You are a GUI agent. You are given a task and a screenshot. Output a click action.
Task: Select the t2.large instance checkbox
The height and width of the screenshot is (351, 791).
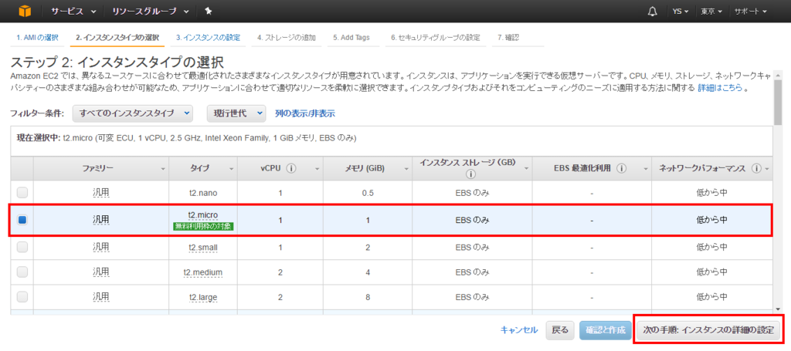pos(22,296)
